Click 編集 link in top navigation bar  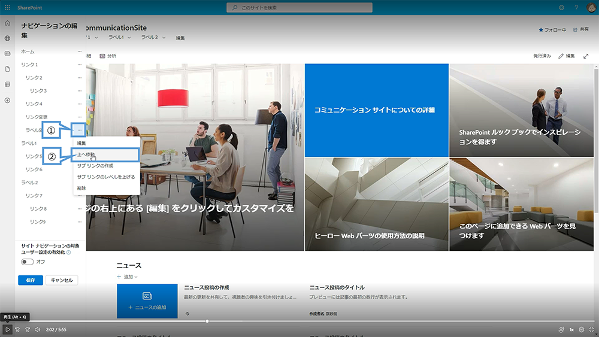[x=180, y=38]
